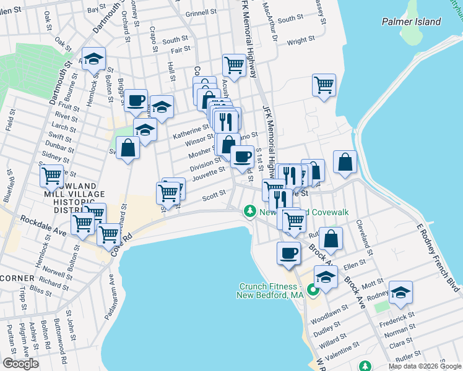Click the Padanaram Ave label

109,297
